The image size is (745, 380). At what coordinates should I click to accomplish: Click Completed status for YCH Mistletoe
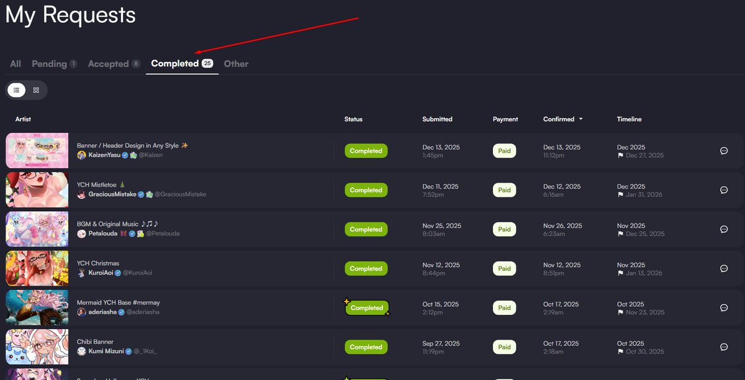pyautogui.click(x=366, y=190)
